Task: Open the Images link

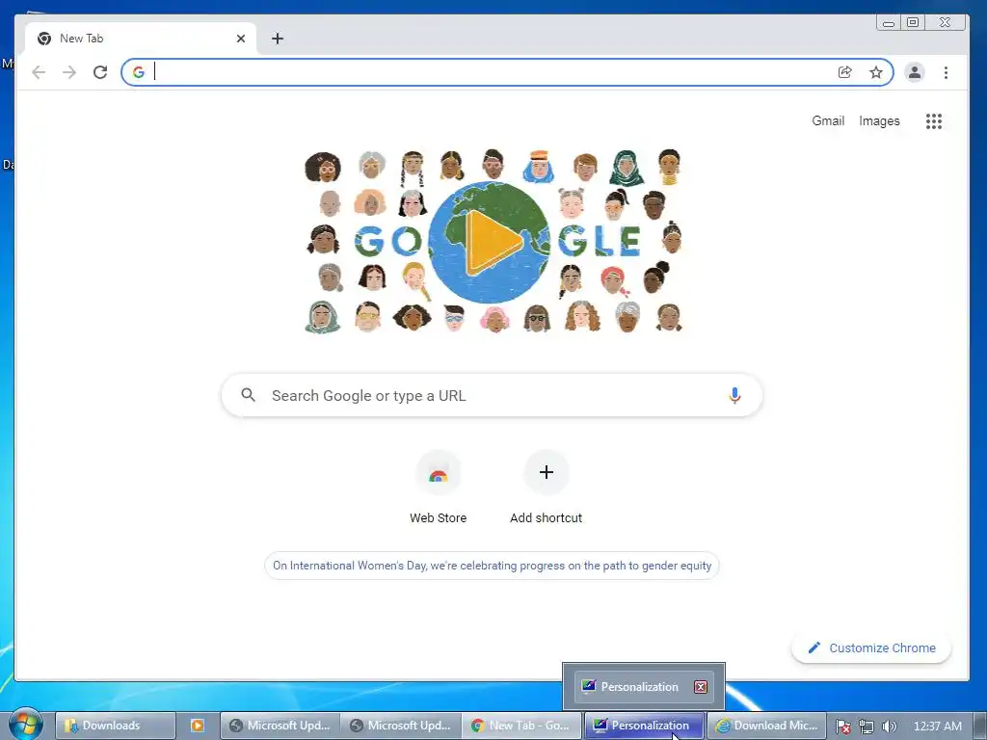Action: [x=879, y=120]
